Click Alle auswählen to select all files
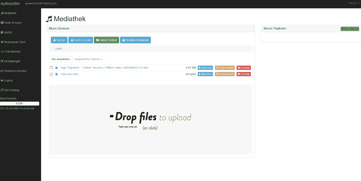The image size is (361, 181). [x=60, y=59]
